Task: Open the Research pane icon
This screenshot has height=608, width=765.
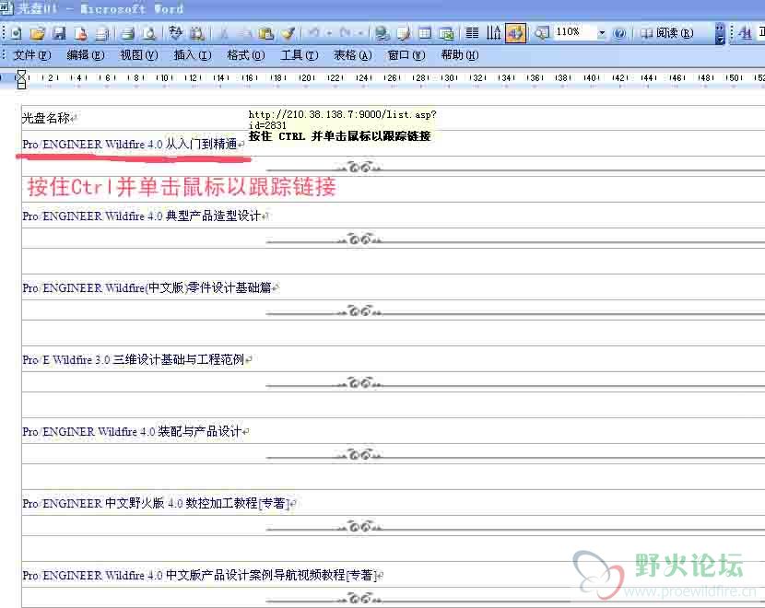Action: (197, 33)
